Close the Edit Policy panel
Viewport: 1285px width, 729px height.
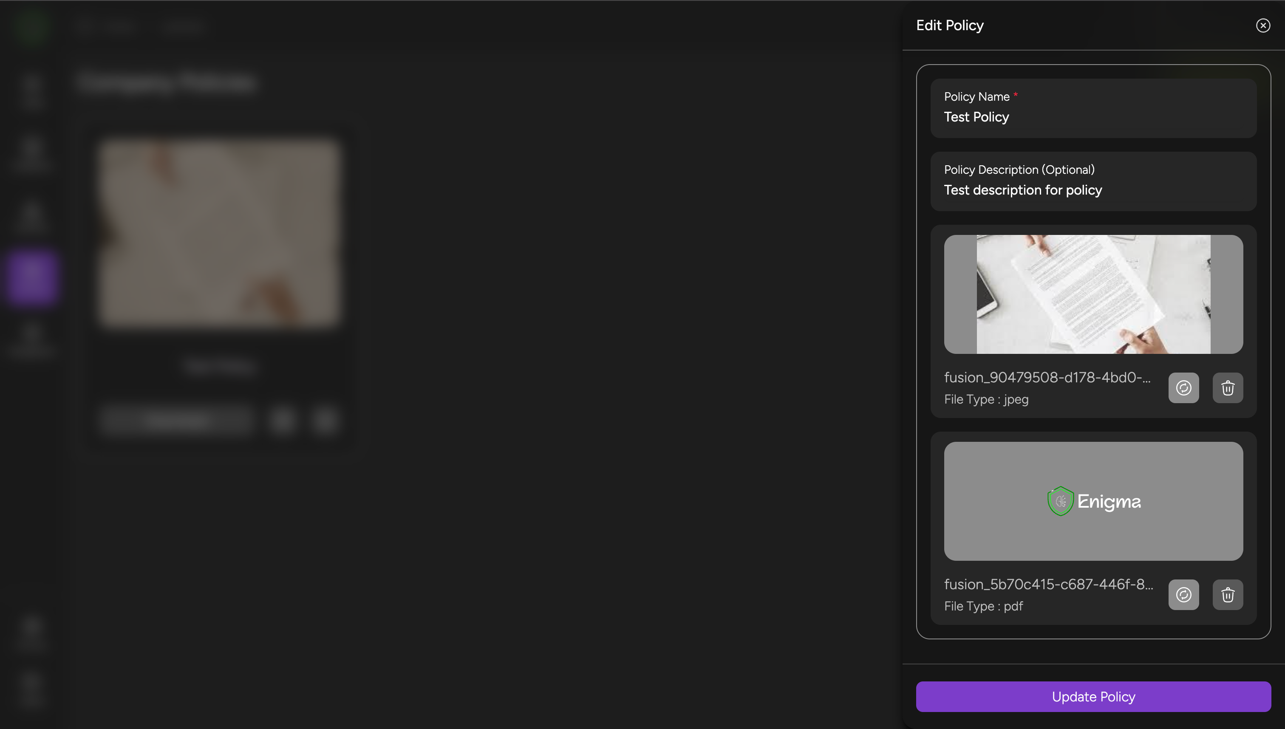pos(1262,25)
